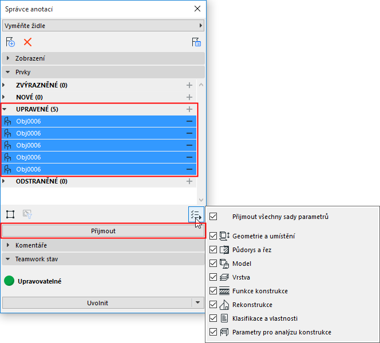Viewport: 380px width, 343px height.
Task: Open the Vyměňte židle entry dropdown
Action: 103,26
